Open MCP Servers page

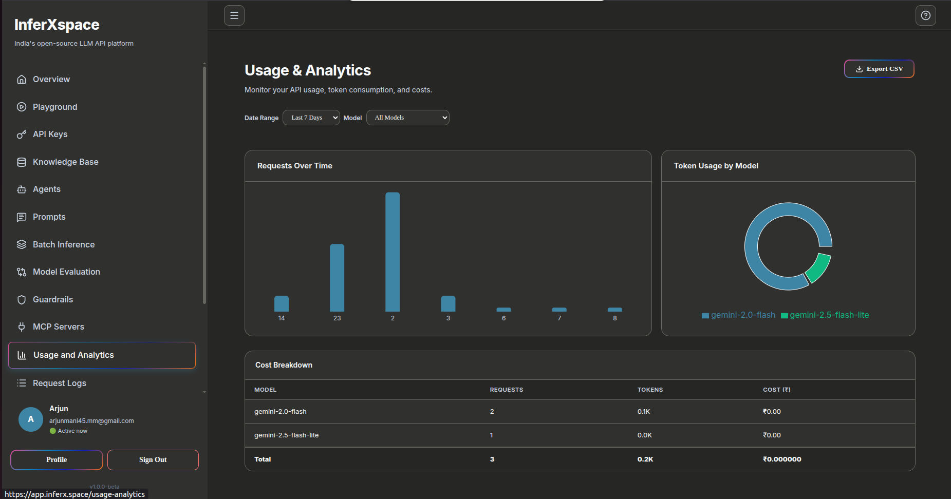click(x=59, y=327)
